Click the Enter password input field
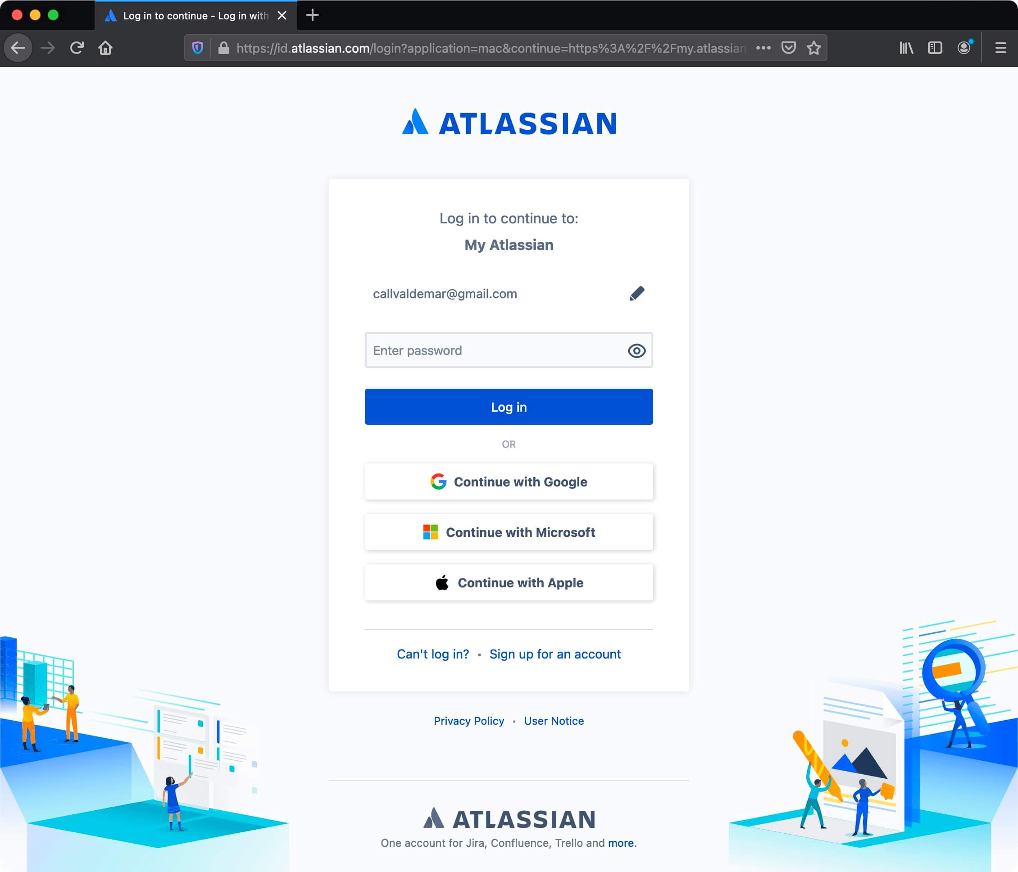This screenshot has width=1018, height=872. tap(509, 350)
